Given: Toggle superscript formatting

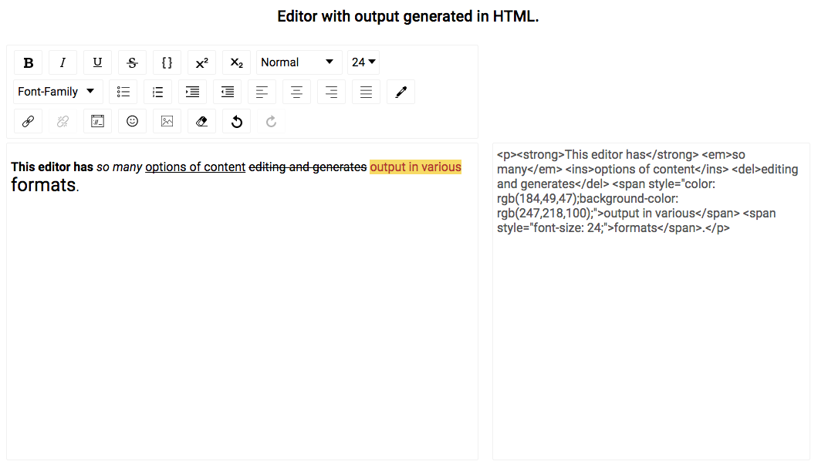Looking at the screenshot, I should click(201, 62).
